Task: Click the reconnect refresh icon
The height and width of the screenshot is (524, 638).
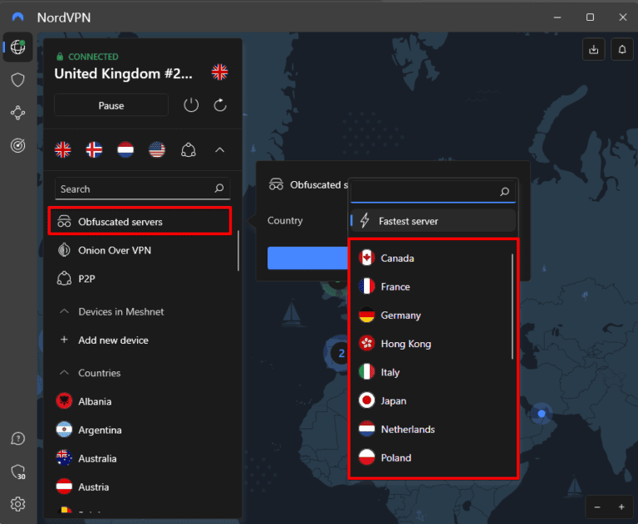Action: click(x=220, y=105)
